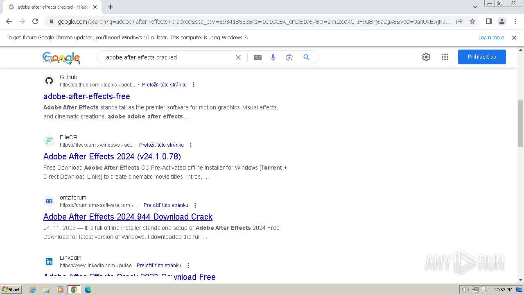
Task: Click the GitHub site name text
Action: pos(68,77)
